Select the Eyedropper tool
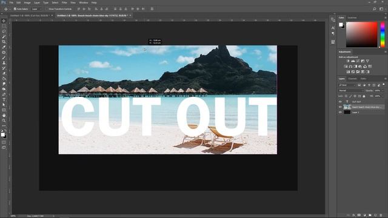 4,47
